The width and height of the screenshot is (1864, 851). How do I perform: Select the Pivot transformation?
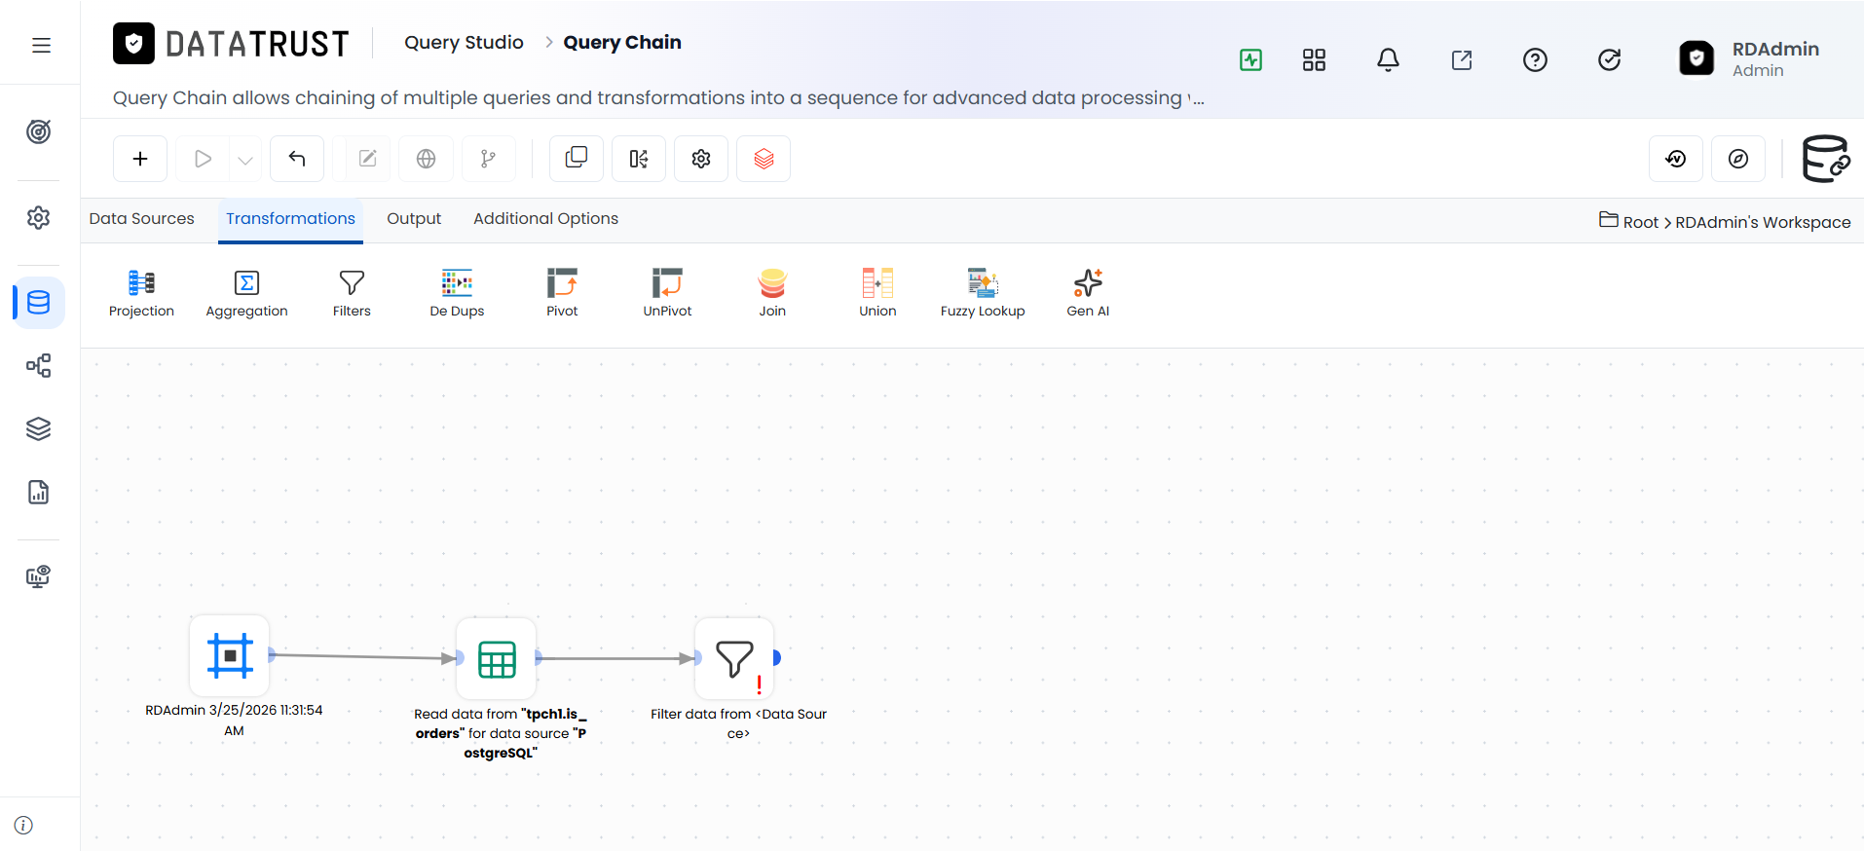(562, 293)
